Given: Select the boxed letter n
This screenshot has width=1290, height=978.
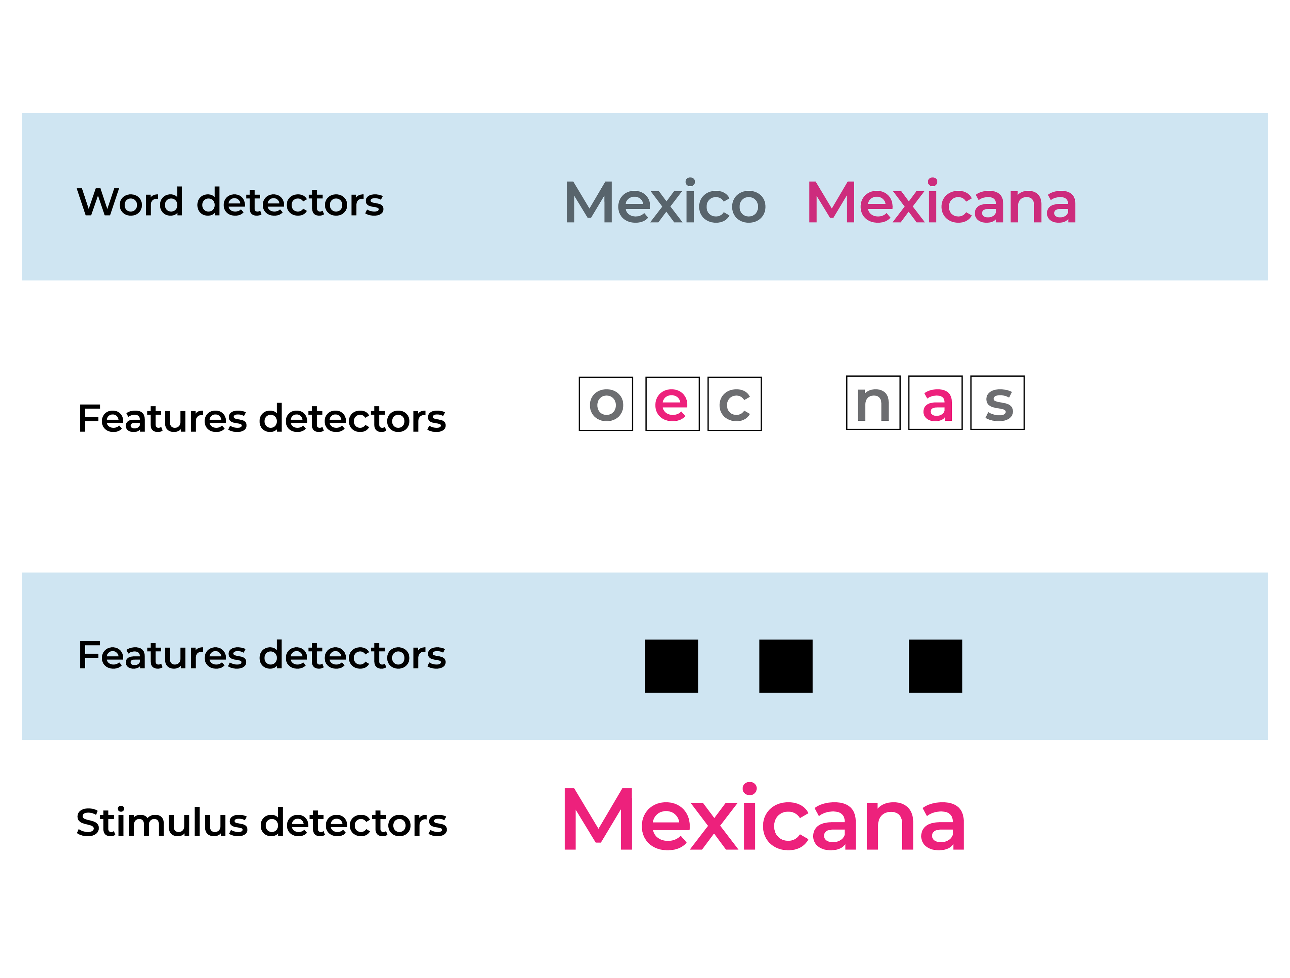Looking at the screenshot, I should (x=874, y=403).
